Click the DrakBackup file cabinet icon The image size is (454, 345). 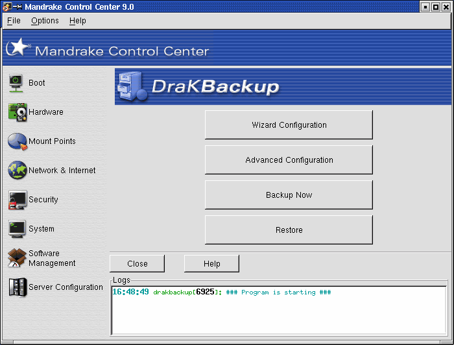pos(132,86)
